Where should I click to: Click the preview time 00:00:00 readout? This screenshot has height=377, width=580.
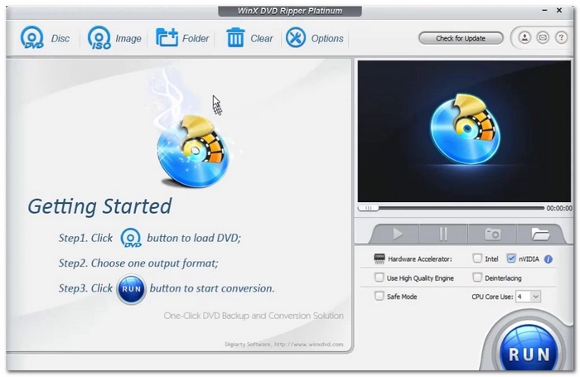click(x=559, y=208)
